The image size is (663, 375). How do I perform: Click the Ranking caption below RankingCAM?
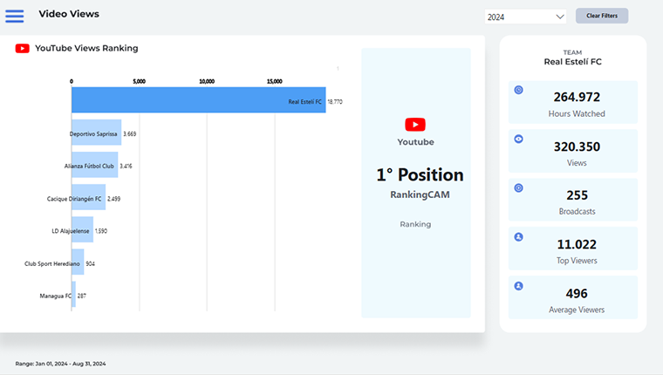pos(415,224)
